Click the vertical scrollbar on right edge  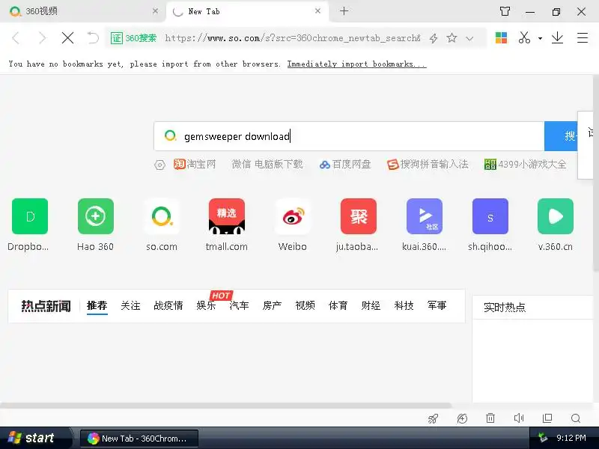click(596, 173)
